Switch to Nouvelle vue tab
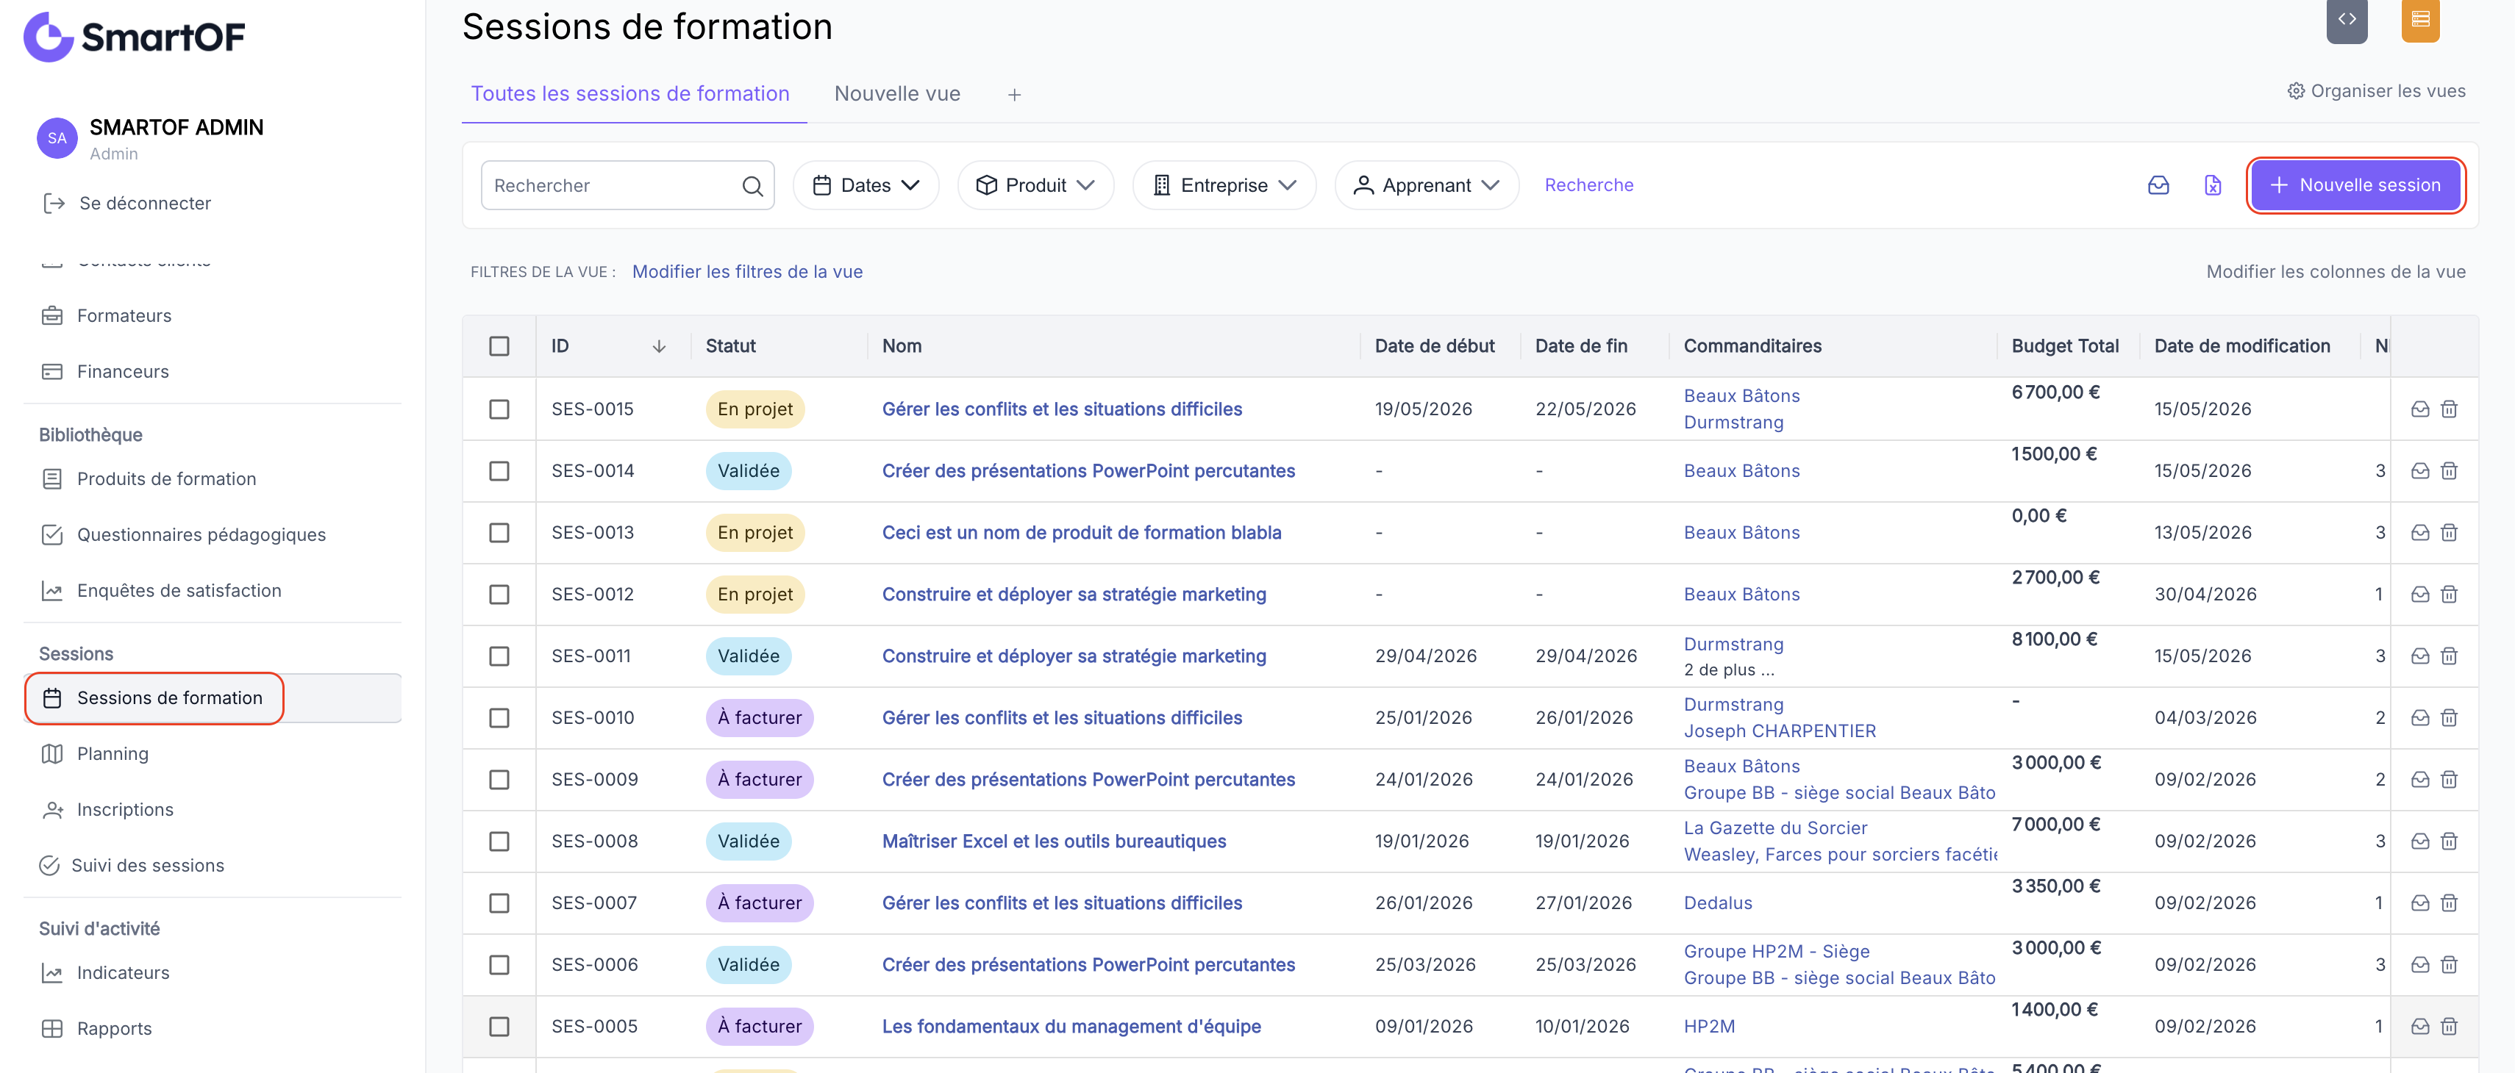2515x1073 pixels. 897,93
